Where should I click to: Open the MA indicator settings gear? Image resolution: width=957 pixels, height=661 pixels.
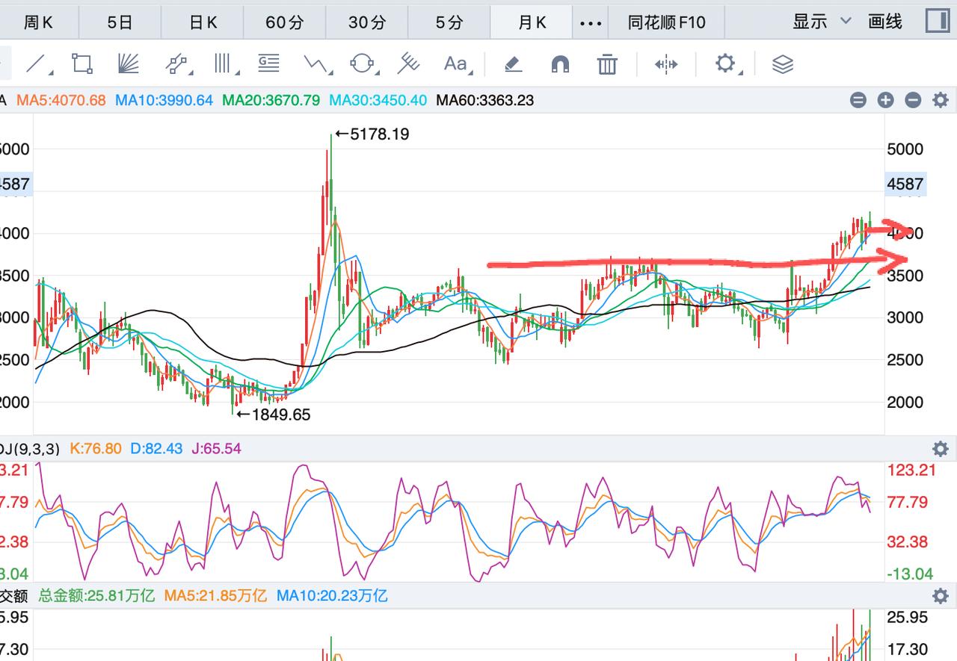point(940,100)
